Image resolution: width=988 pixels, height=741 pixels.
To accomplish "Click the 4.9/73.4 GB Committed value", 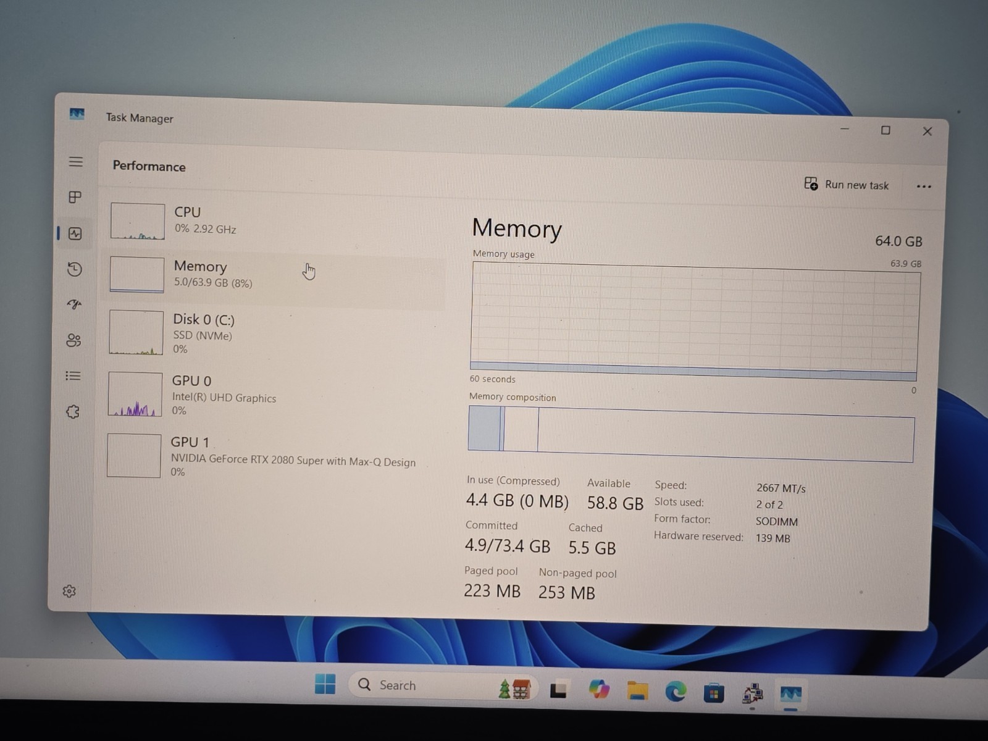I will point(507,546).
